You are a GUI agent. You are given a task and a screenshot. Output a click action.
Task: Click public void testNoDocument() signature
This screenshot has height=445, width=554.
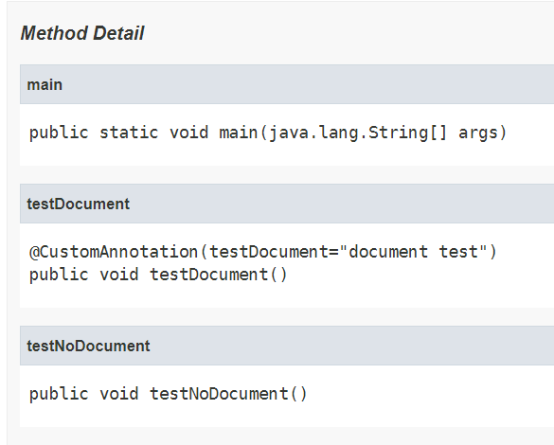tap(169, 394)
